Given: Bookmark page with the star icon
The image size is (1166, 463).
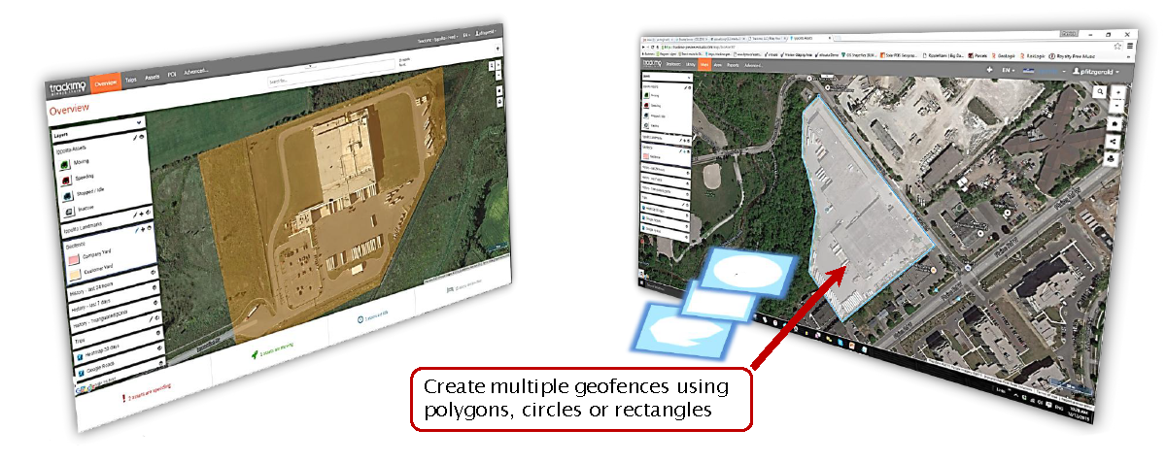Looking at the screenshot, I should pos(1117,46).
